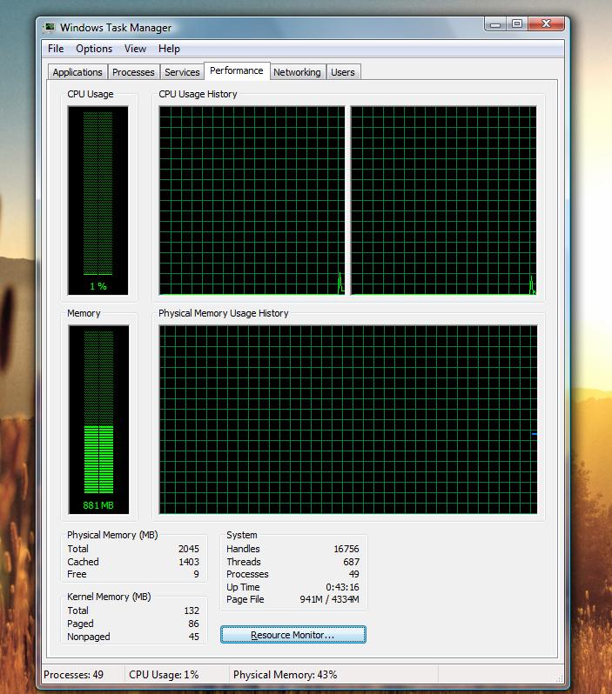Click the Physical Memory Total value 2045
This screenshot has width=612, height=694.
189,549
